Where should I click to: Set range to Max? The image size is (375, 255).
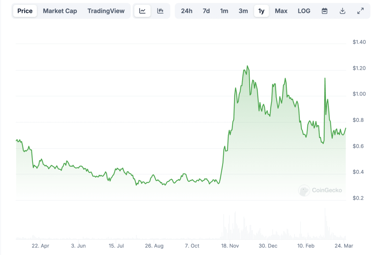pyautogui.click(x=281, y=11)
